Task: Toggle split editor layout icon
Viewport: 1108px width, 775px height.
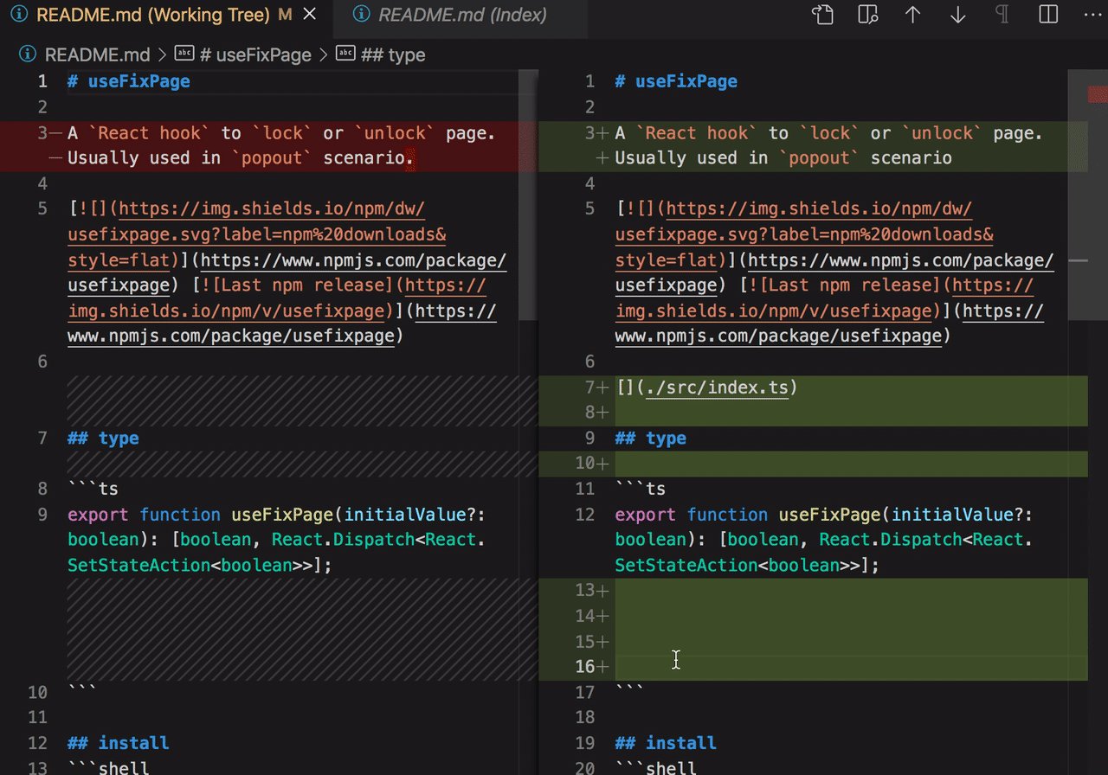Action: pos(1048,15)
